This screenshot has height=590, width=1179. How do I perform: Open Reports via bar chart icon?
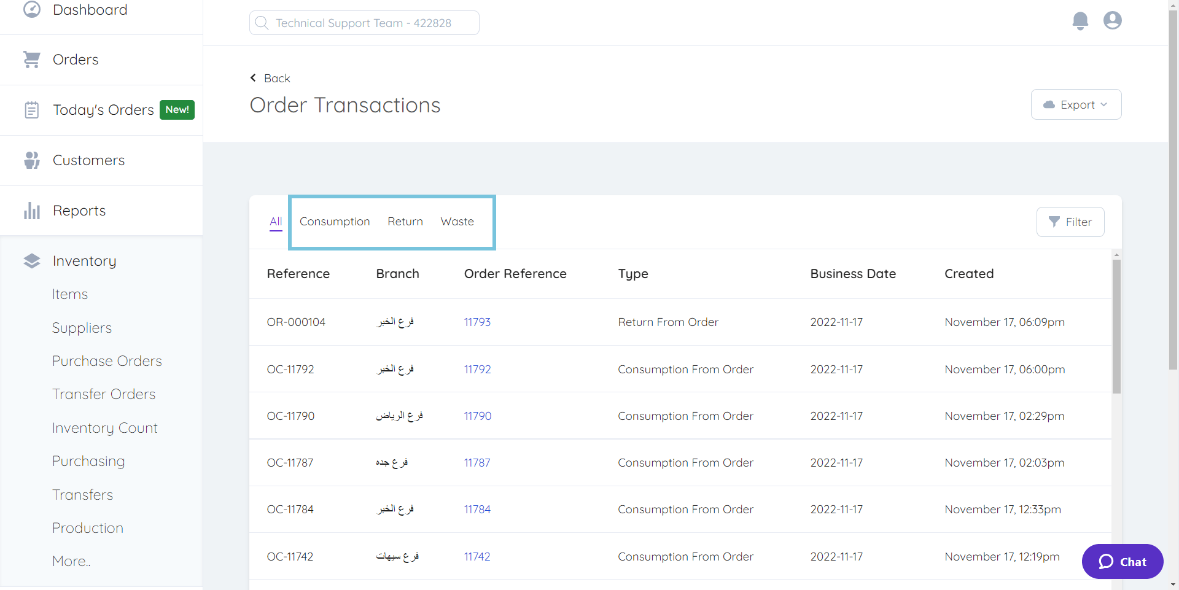(x=32, y=210)
